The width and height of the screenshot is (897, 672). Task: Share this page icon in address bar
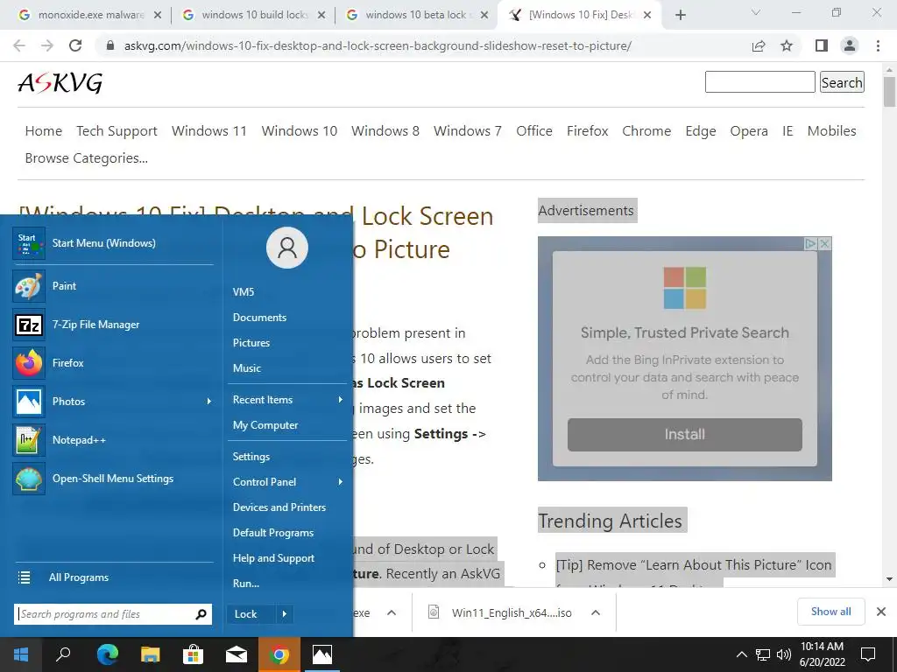[x=759, y=45]
